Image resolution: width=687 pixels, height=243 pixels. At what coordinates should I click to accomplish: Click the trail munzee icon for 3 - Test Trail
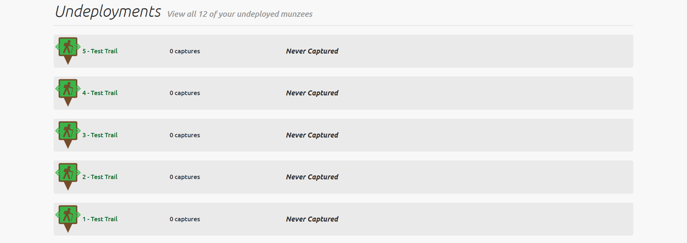pyautogui.click(x=68, y=133)
